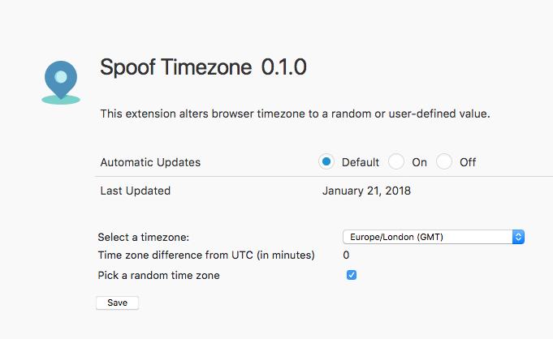Click the UTC offset value 0
Screen dimensions: 553x339
click(346, 255)
